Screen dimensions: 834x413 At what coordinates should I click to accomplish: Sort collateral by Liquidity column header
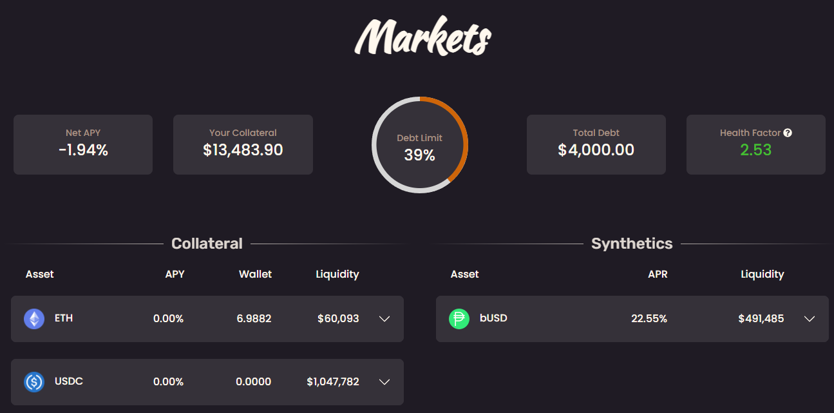tap(337, 274)
